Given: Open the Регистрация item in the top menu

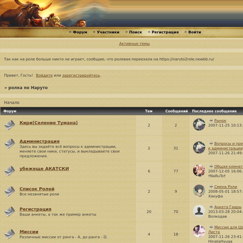Looking at the screenshot, I should pos(165,32).
